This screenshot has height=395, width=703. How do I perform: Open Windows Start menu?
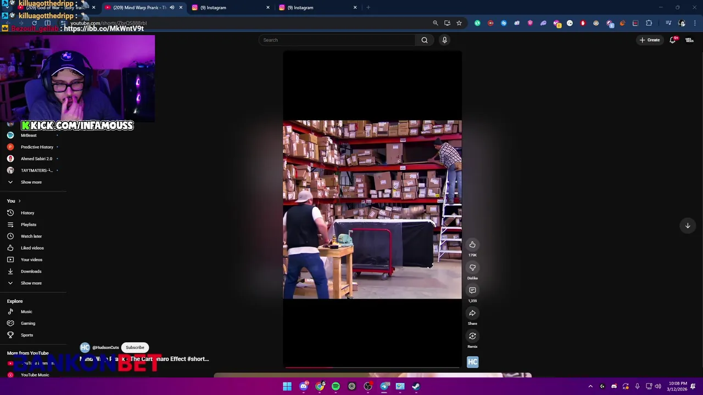(287, 386)
